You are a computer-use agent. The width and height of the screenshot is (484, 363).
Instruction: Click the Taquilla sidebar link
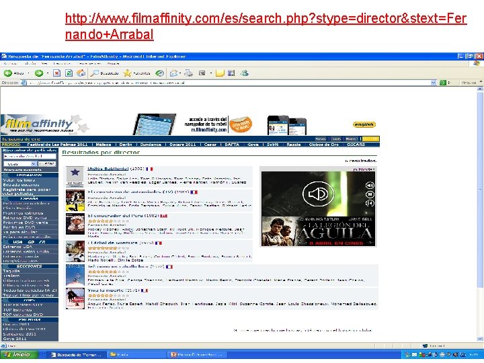11,271
